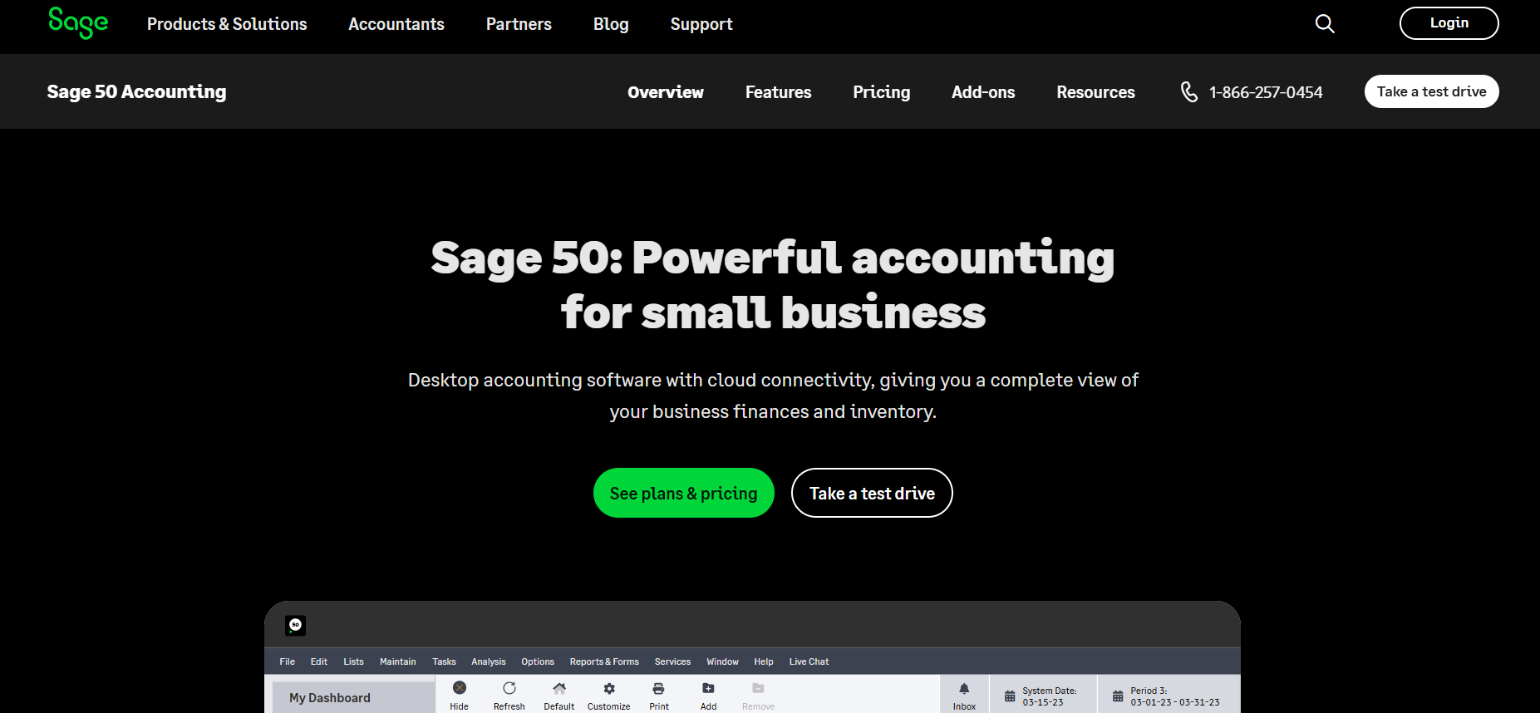Open File menu in app preview

[288, 661]
